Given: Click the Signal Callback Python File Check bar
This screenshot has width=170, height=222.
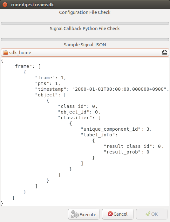Looking at the screenshot, I should click(x=85, y=39).
